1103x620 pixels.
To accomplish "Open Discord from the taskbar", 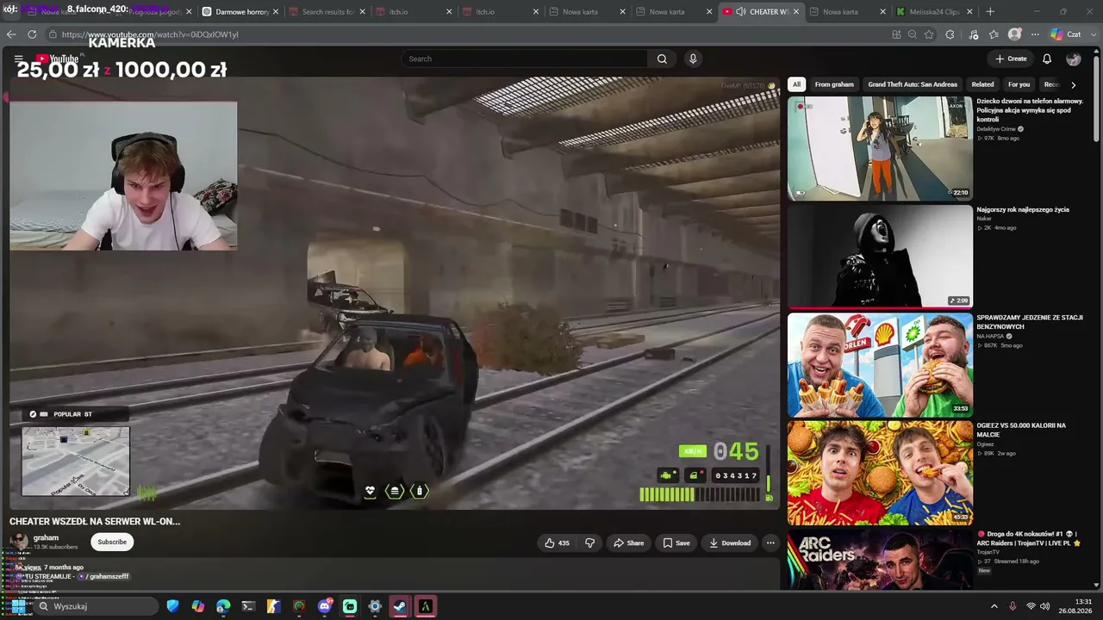I will [x=325, y=606].
